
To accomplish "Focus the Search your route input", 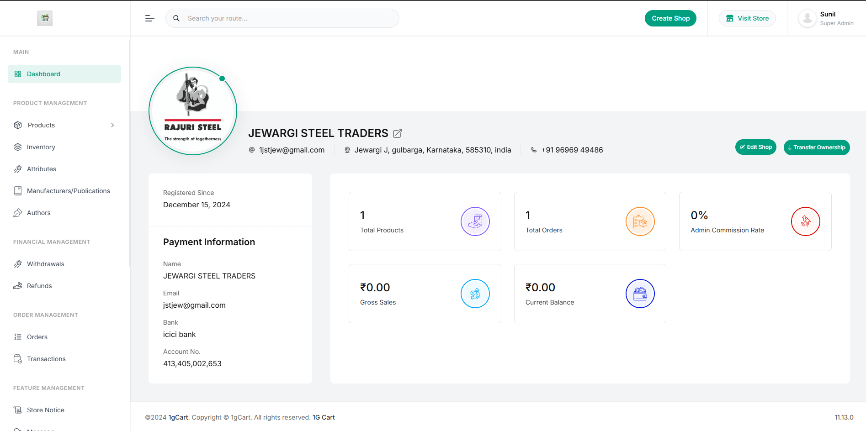I will tap(282, 18).
